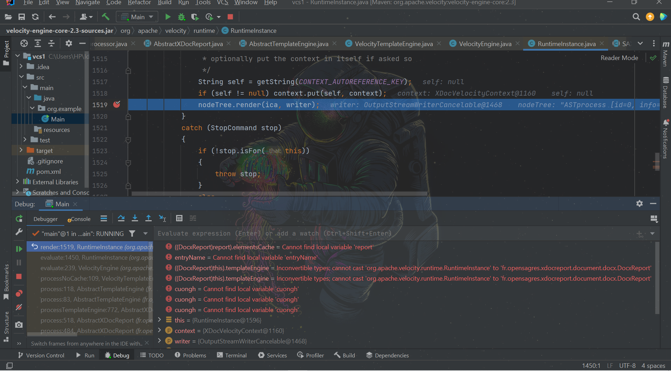Click 'velocity' breadcrumb segment
The width and height of the screenshot is (671, 371).
(175, 31)
